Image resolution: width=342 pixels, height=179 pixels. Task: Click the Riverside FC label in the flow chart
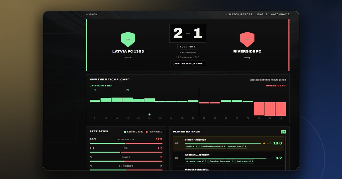[x=276, y=86]
